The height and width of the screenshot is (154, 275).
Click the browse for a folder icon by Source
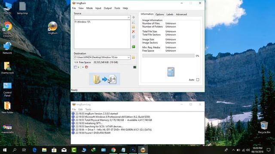(134, 27)
